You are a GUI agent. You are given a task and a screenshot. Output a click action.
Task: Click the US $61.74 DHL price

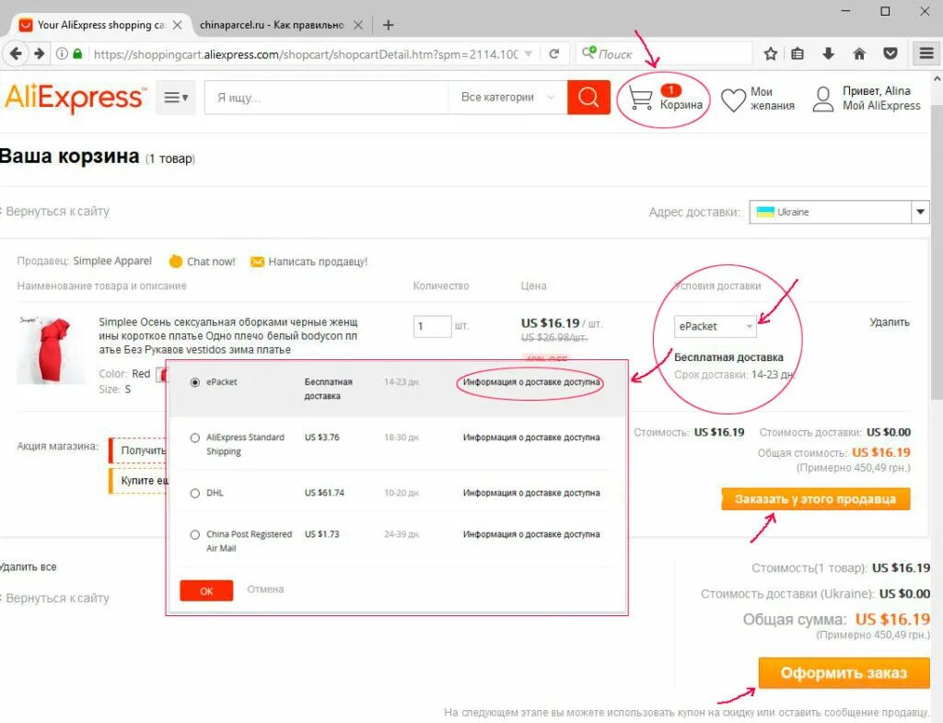(x=324, y=493)
